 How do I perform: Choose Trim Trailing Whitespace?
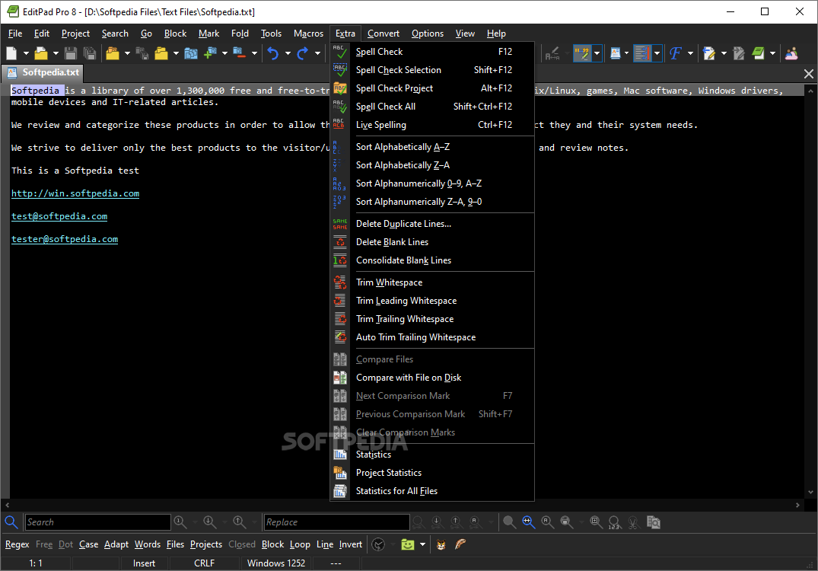432,319
